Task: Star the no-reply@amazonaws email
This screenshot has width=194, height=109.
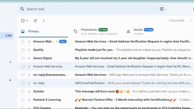Action: click(x=29, y=75)
